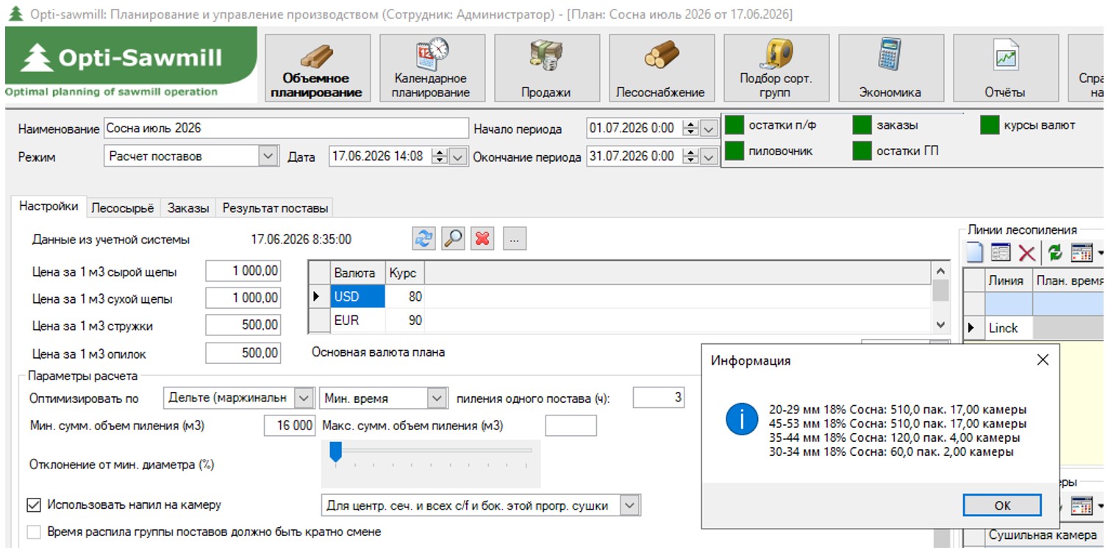Click OK in the Информация dialog
The image size is (1108, 550).
click(x=1002, y=505)
